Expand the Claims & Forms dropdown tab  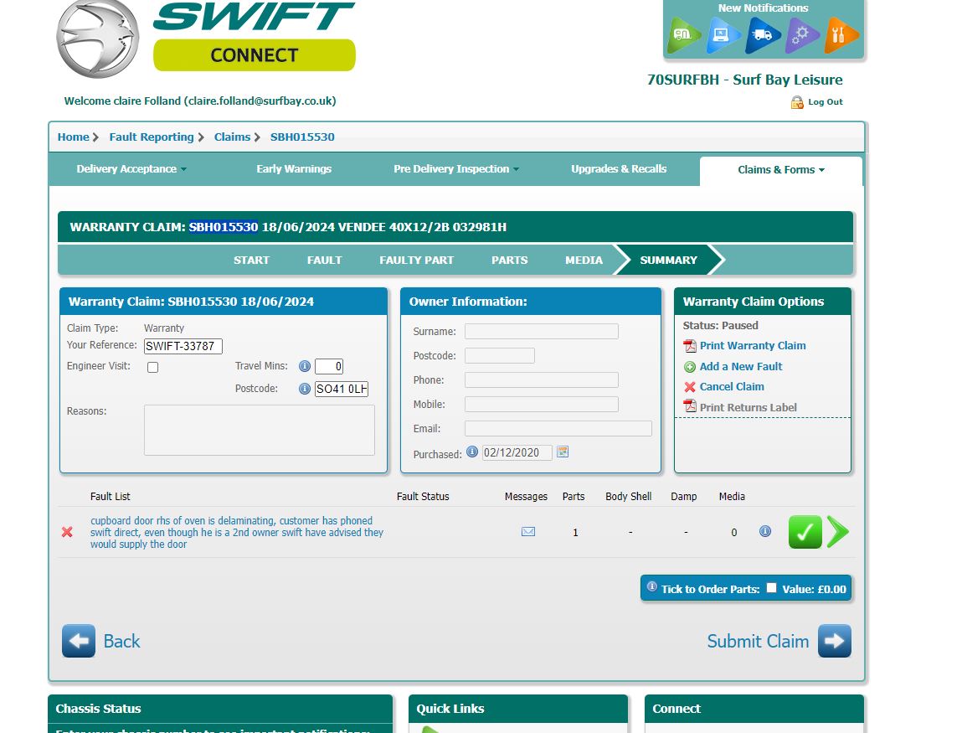coord(781,170)
